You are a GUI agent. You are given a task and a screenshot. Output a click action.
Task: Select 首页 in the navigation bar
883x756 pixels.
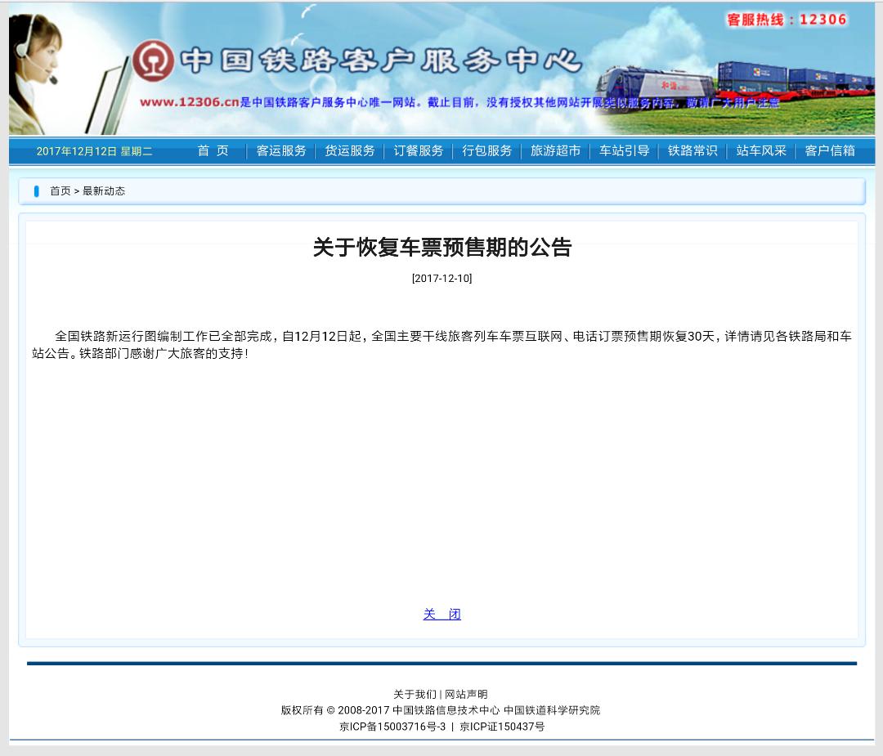(212, 150)
